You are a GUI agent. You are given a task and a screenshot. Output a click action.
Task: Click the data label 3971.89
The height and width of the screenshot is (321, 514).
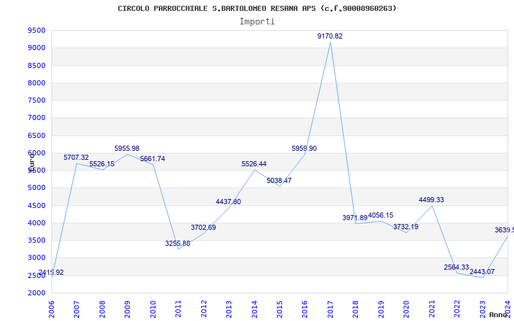[355, 218]
